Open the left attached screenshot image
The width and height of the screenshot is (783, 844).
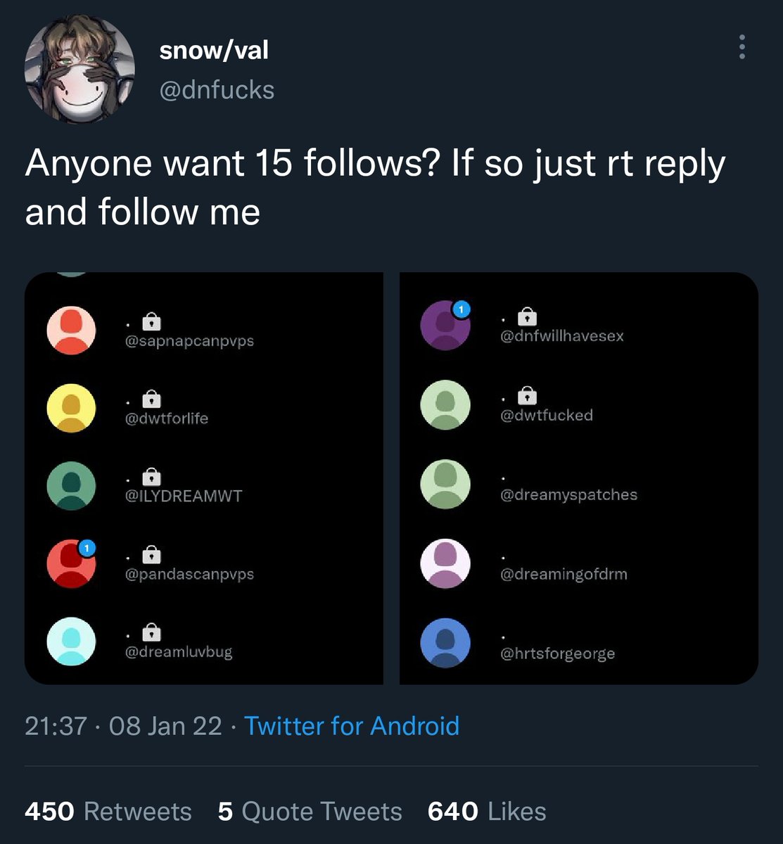tap(204, 478)
